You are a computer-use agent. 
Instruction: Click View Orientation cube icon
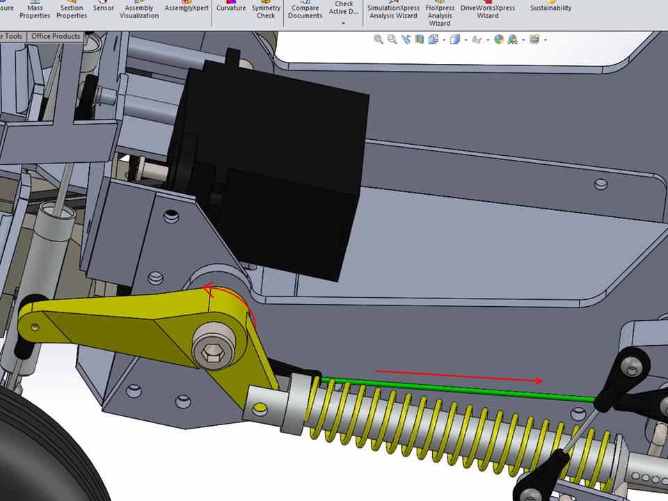coord(434,40)
